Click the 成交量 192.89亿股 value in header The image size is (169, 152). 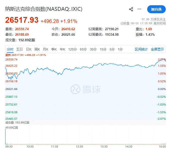coord(27,40)
